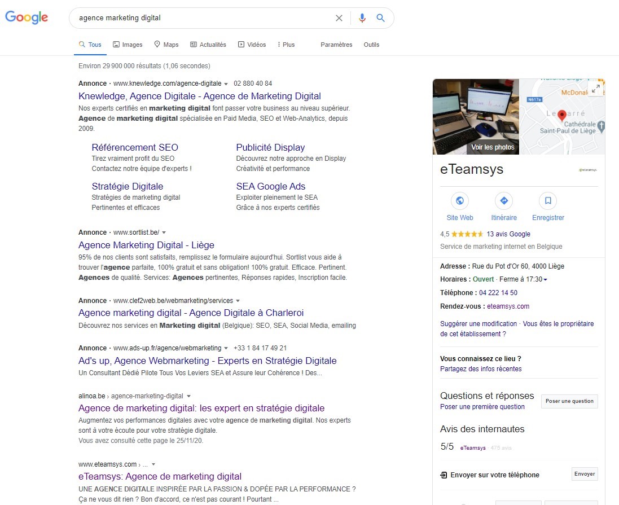619x505 pixels.
Task: Open the Actualités tab
Action: (208, 45)
